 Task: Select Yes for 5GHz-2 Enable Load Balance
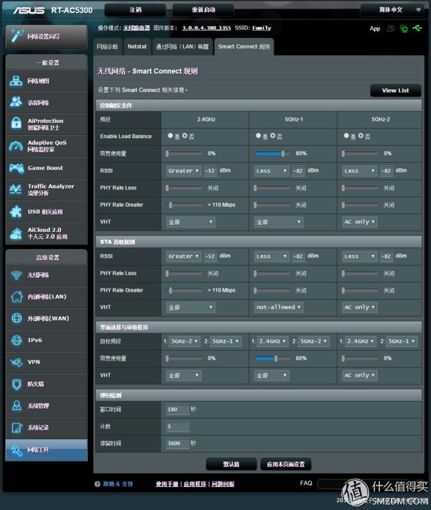coord(346,136)
